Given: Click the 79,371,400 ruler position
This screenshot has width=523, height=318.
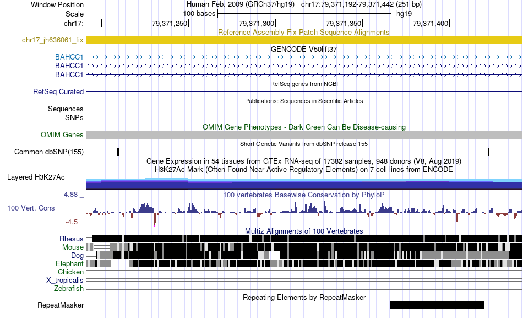Looking at the screenshot, I should click(431, 23).
